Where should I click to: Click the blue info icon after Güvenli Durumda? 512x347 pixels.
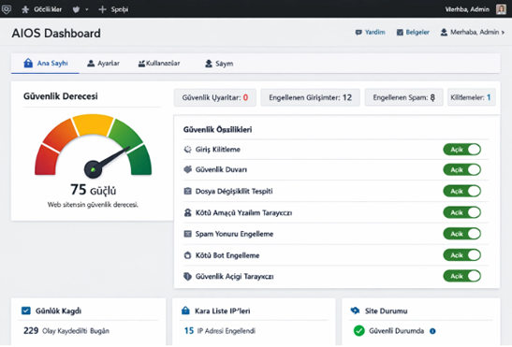[x=432, y=331]
